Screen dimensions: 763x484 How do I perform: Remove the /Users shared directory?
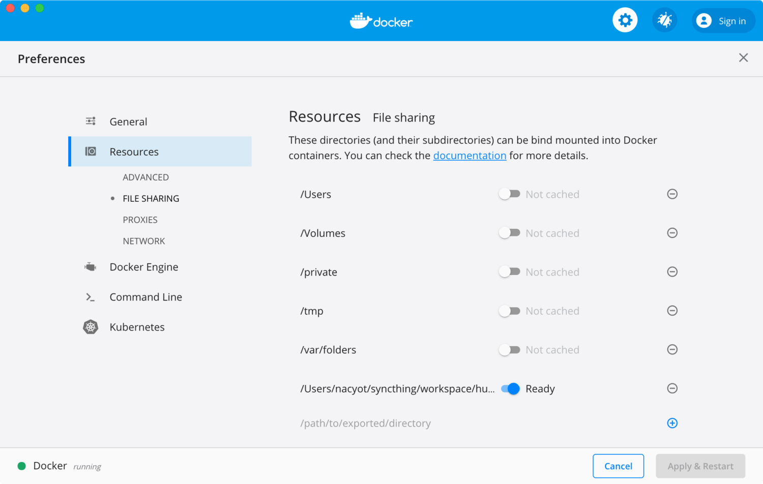coord(672,194)
